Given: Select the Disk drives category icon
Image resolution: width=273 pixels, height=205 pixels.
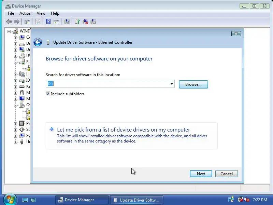Looking at the screenshot, I should coord(22,44).
